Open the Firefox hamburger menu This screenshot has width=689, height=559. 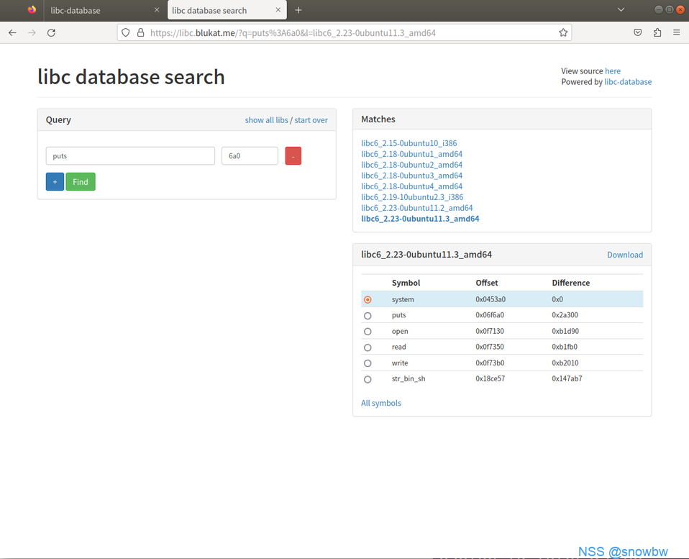[677, 32]
